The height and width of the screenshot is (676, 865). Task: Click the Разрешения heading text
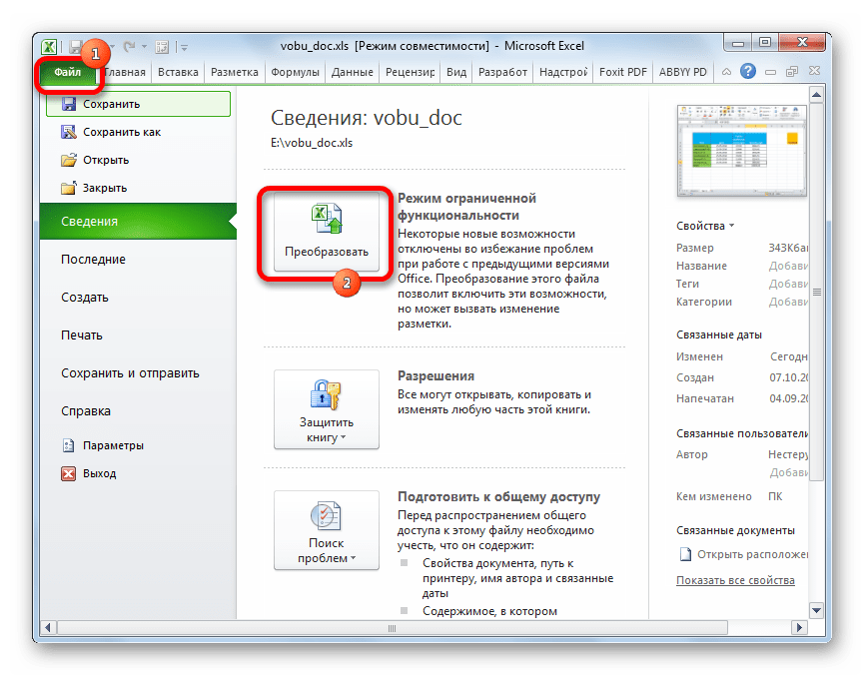pyautogui.click(x=435, y=376)
